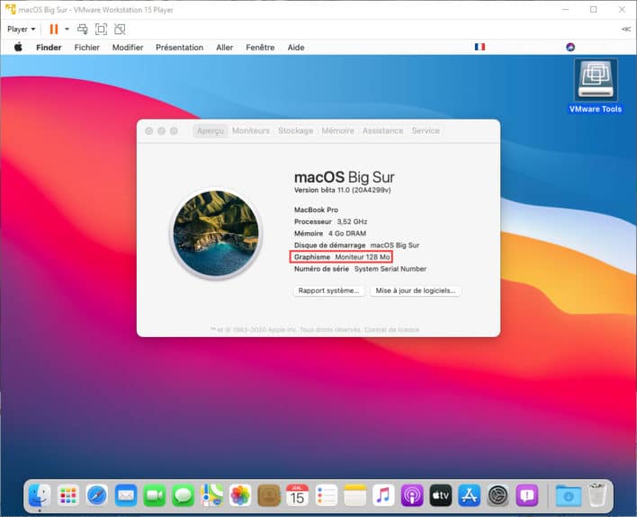Viewport: 637px width, 517px height.
Task: Open the Aller menu
Action: pyautogui.click(x=224, y=48)
